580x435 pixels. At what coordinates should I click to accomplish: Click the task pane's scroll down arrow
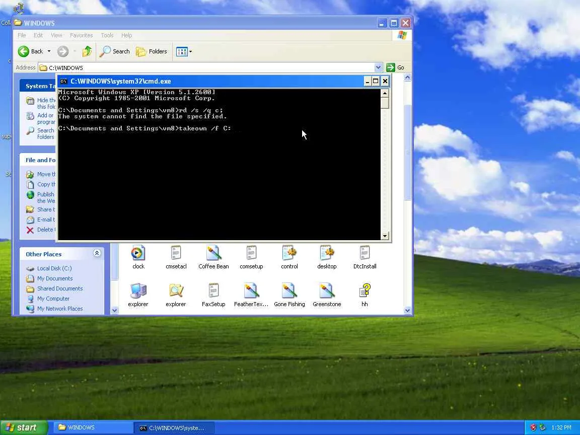114,311
